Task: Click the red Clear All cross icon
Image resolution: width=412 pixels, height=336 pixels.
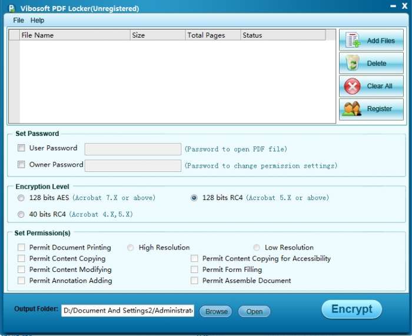Action: click(353, 86)
